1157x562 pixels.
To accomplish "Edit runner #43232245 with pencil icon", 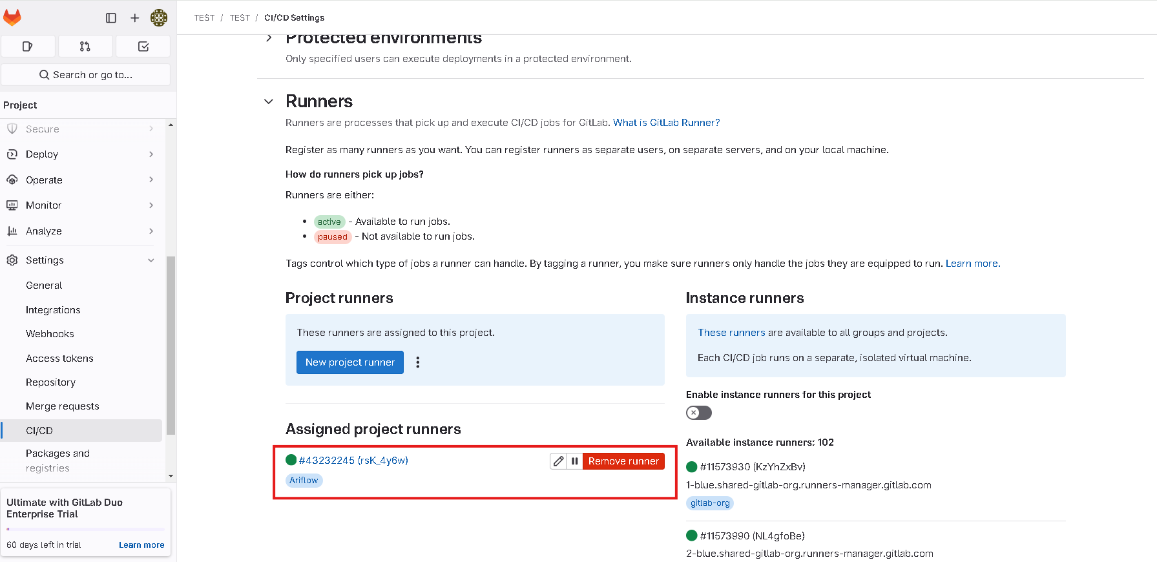I will [558, 461].
